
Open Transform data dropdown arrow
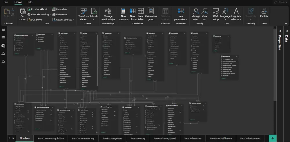point(86,20)
